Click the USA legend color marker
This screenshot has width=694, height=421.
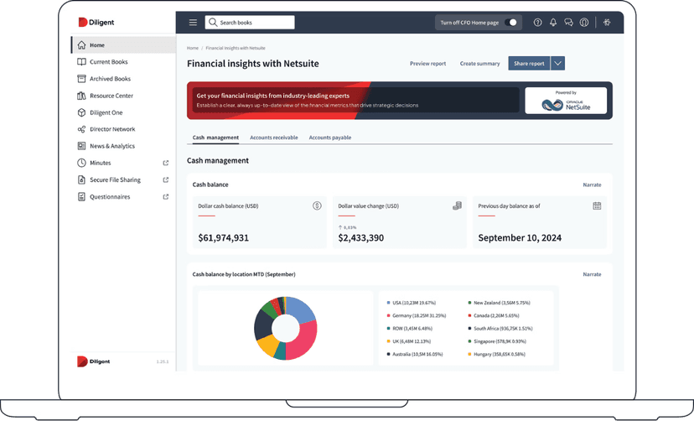(x=389, y=303)
